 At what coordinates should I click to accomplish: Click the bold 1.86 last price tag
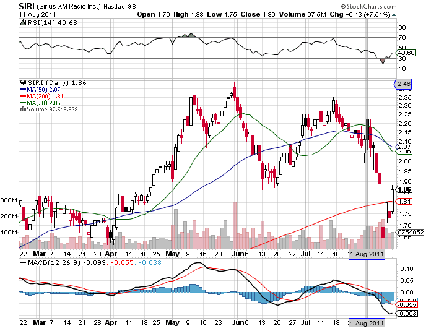tap(404, 189)
